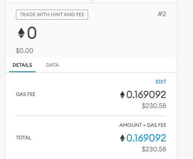193x159 pixels.
Task: Click the Trade With Hint And Fee label
Action: pyautogui.click(x=52, y=15)
